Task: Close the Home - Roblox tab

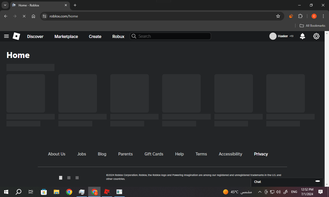Action: click(x=66, y=5)
